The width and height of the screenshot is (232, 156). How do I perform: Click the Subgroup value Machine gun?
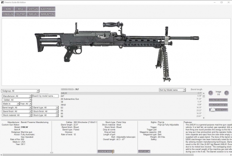click(27, 132)
